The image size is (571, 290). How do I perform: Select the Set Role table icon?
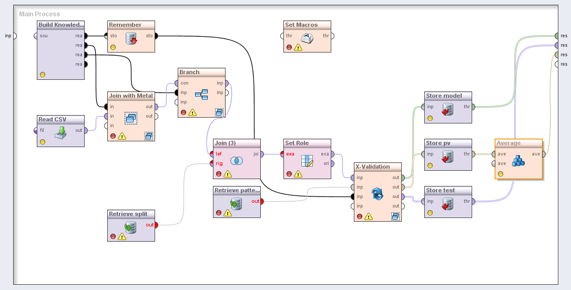tap(307, 161)
